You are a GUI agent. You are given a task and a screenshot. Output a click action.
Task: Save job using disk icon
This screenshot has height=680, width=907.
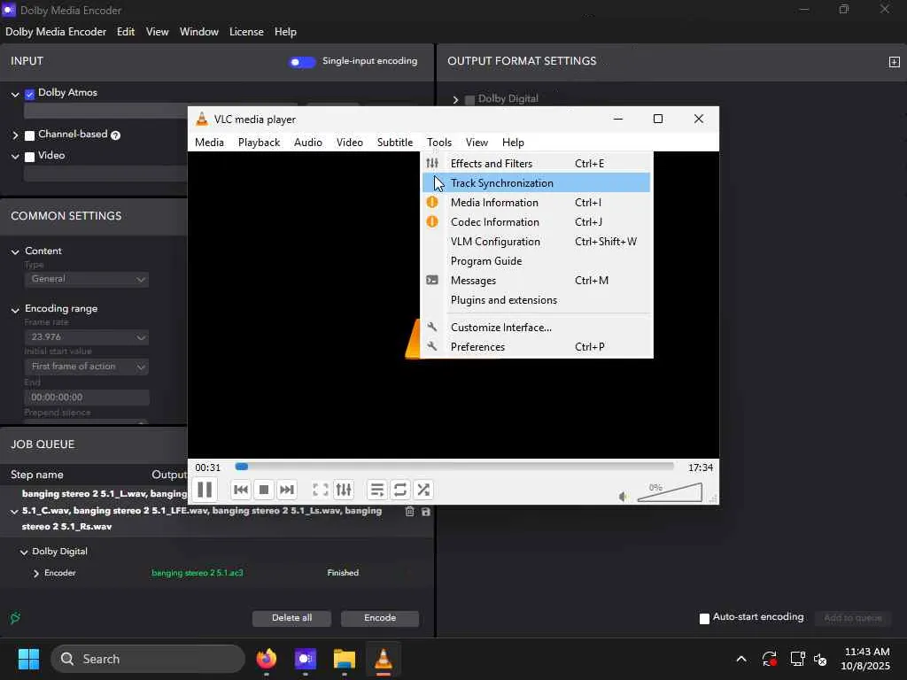click(x=426, y=512)
